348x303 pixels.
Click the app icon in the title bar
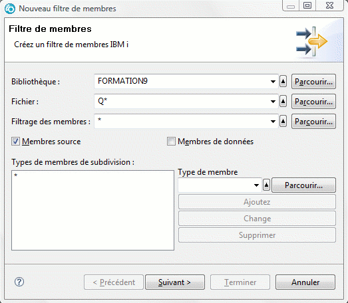click(x=10, y=9)
